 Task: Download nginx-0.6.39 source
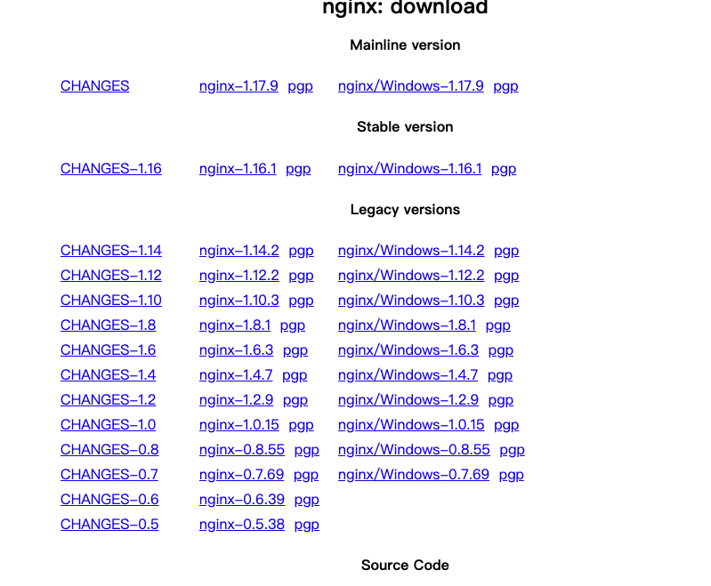242,500
